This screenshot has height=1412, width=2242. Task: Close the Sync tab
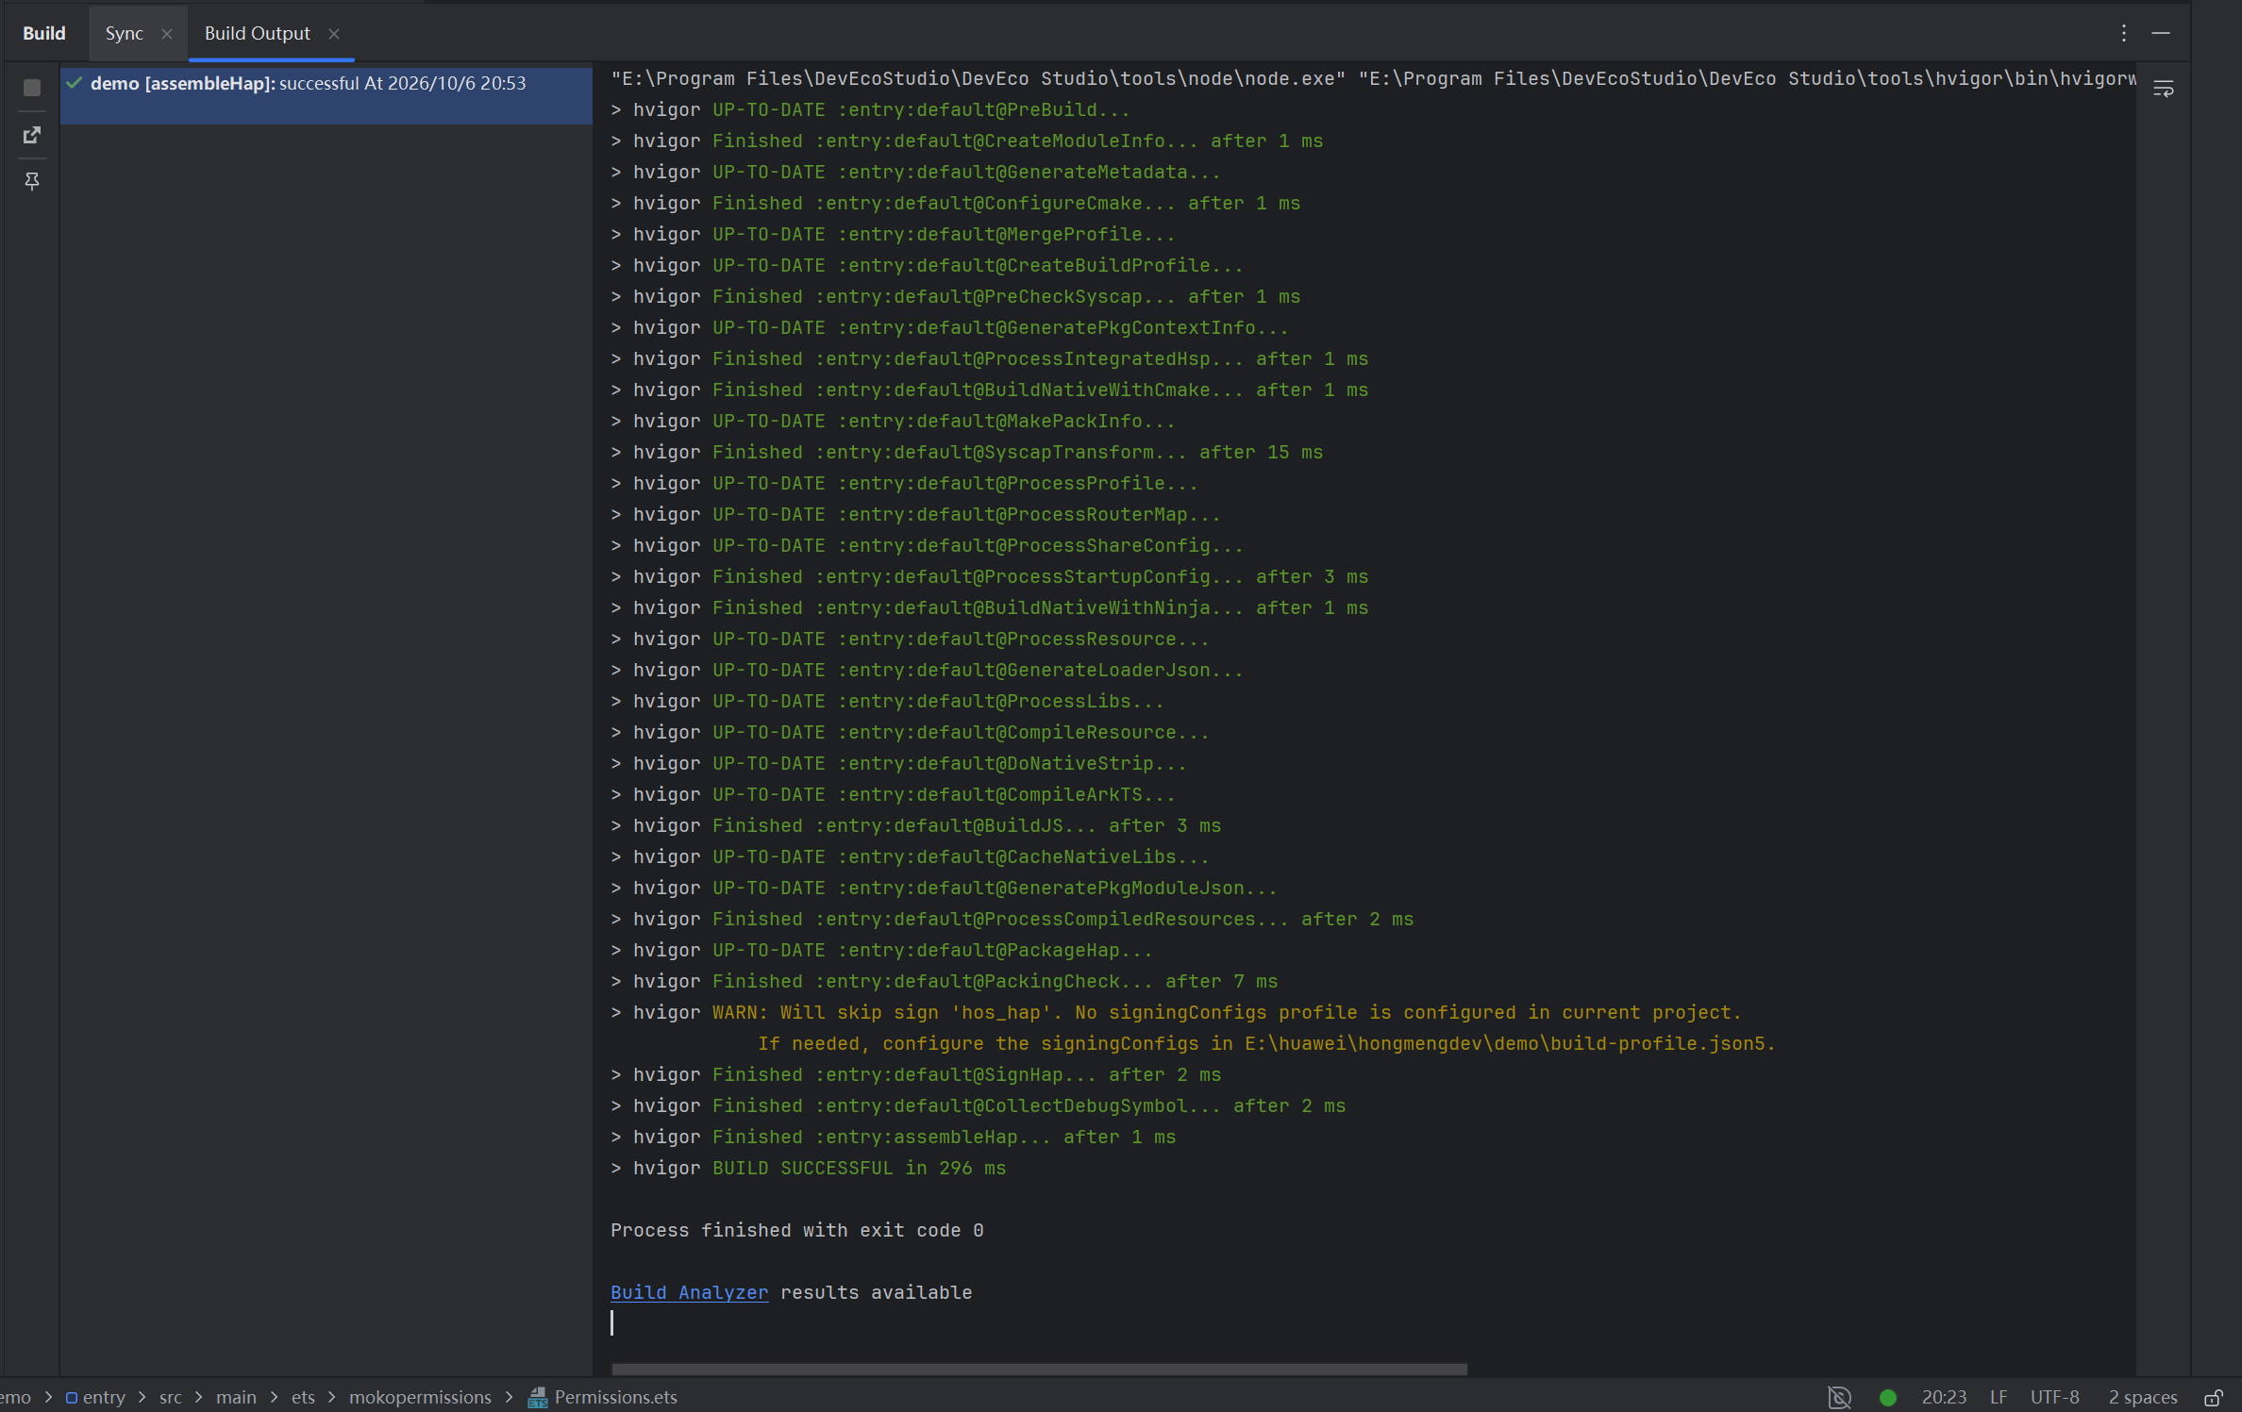click(167, 34)
